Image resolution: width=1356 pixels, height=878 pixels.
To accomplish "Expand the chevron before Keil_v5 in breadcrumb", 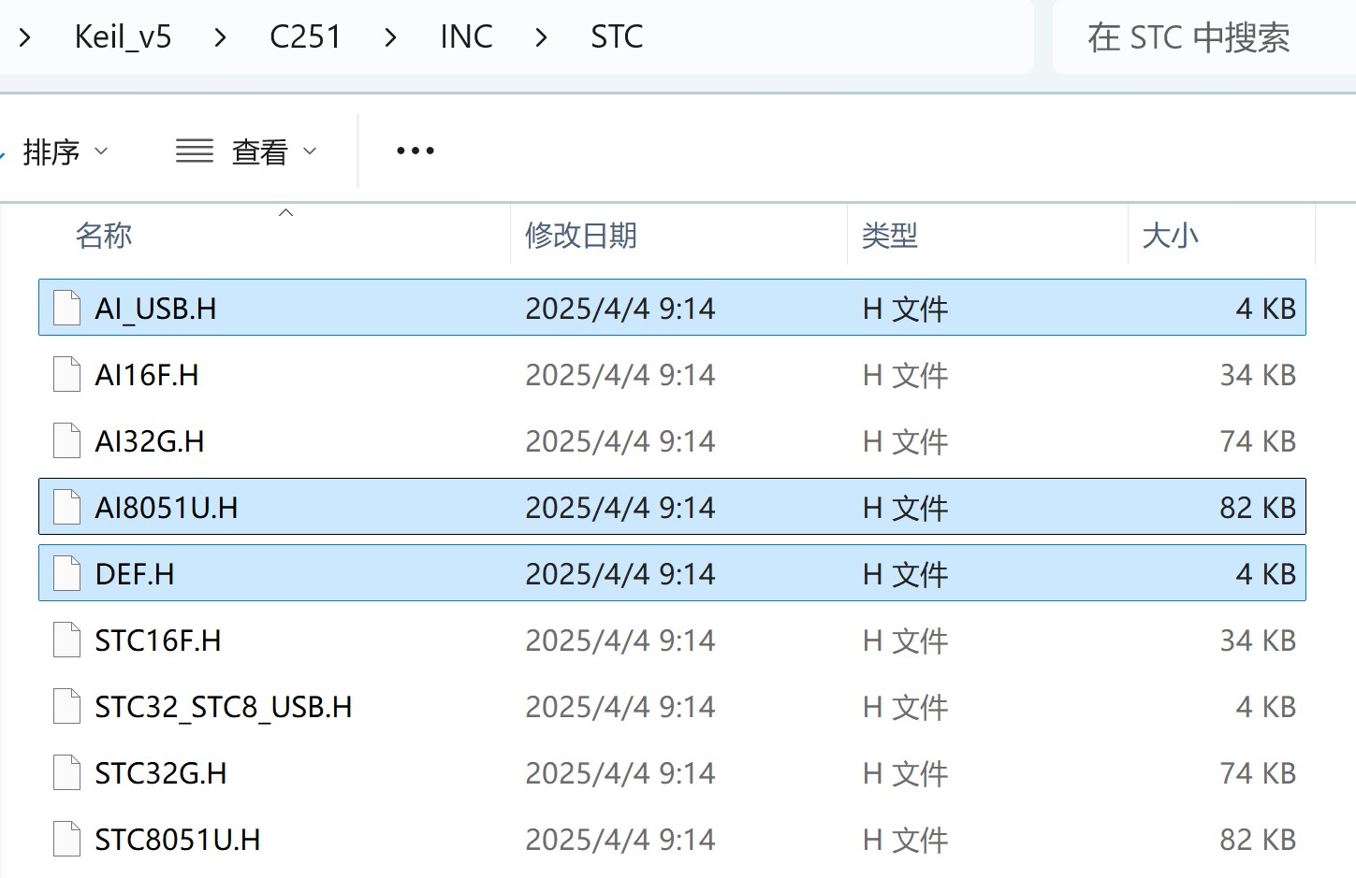I will 25,37.
